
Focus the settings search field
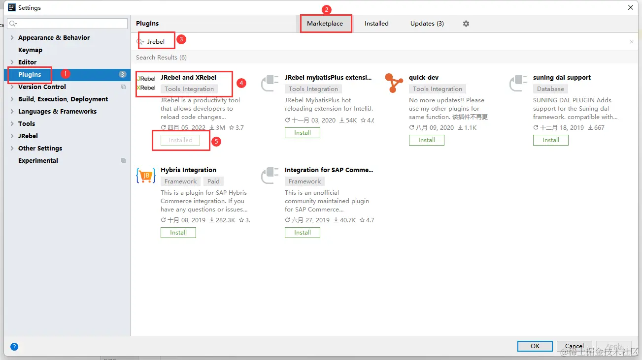67,24
